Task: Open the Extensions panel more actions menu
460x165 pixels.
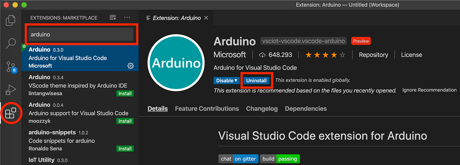Action: point(127,17)
